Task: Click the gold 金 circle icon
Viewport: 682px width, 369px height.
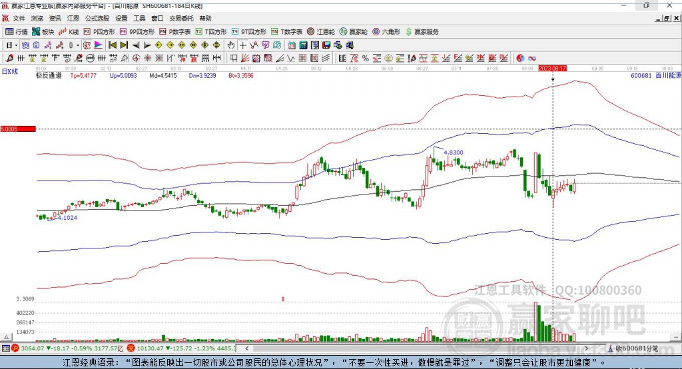Action: pyautogui.click(x=388, y=59)
